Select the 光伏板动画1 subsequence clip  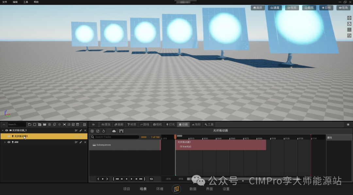pyautogui.click(x=221, y=145)
